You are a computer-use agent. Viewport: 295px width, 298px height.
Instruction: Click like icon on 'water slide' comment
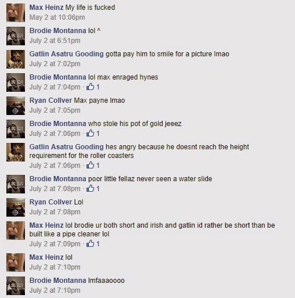90,188
